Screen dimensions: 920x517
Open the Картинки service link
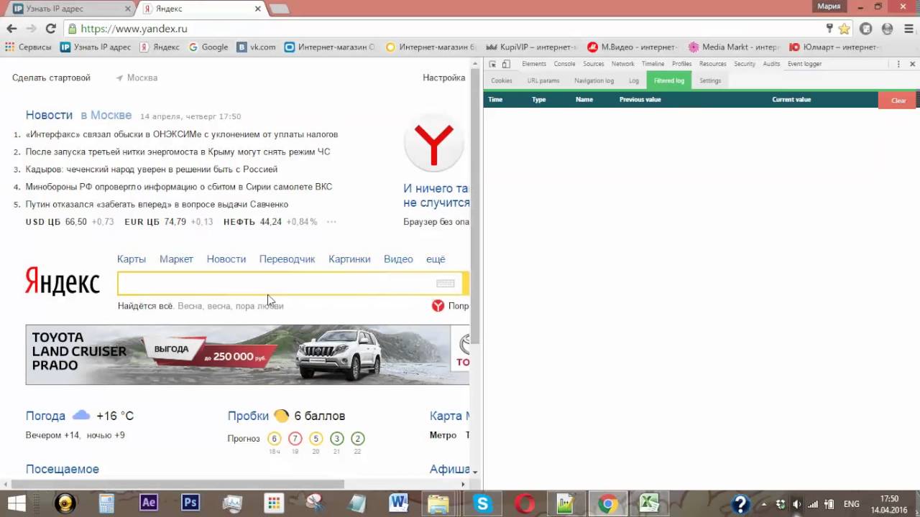pos(349,259)
